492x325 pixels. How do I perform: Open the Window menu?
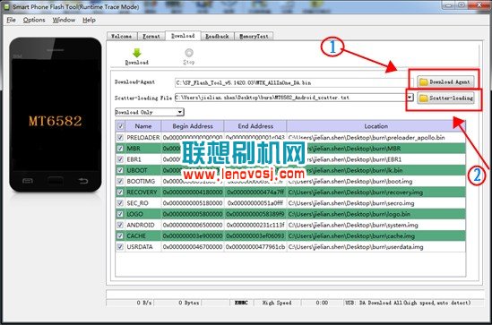pyautogui.click(x=64, y=20)
